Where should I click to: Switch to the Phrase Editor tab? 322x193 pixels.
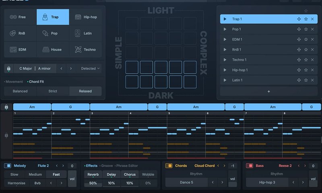point(127,166)
